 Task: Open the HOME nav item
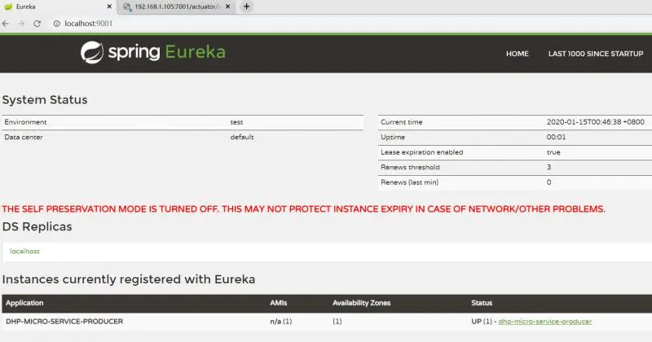(518, 54)
